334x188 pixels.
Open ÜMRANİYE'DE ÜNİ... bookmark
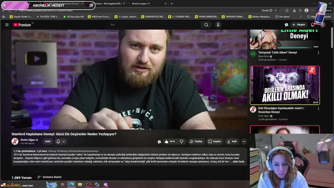[153, 17]
